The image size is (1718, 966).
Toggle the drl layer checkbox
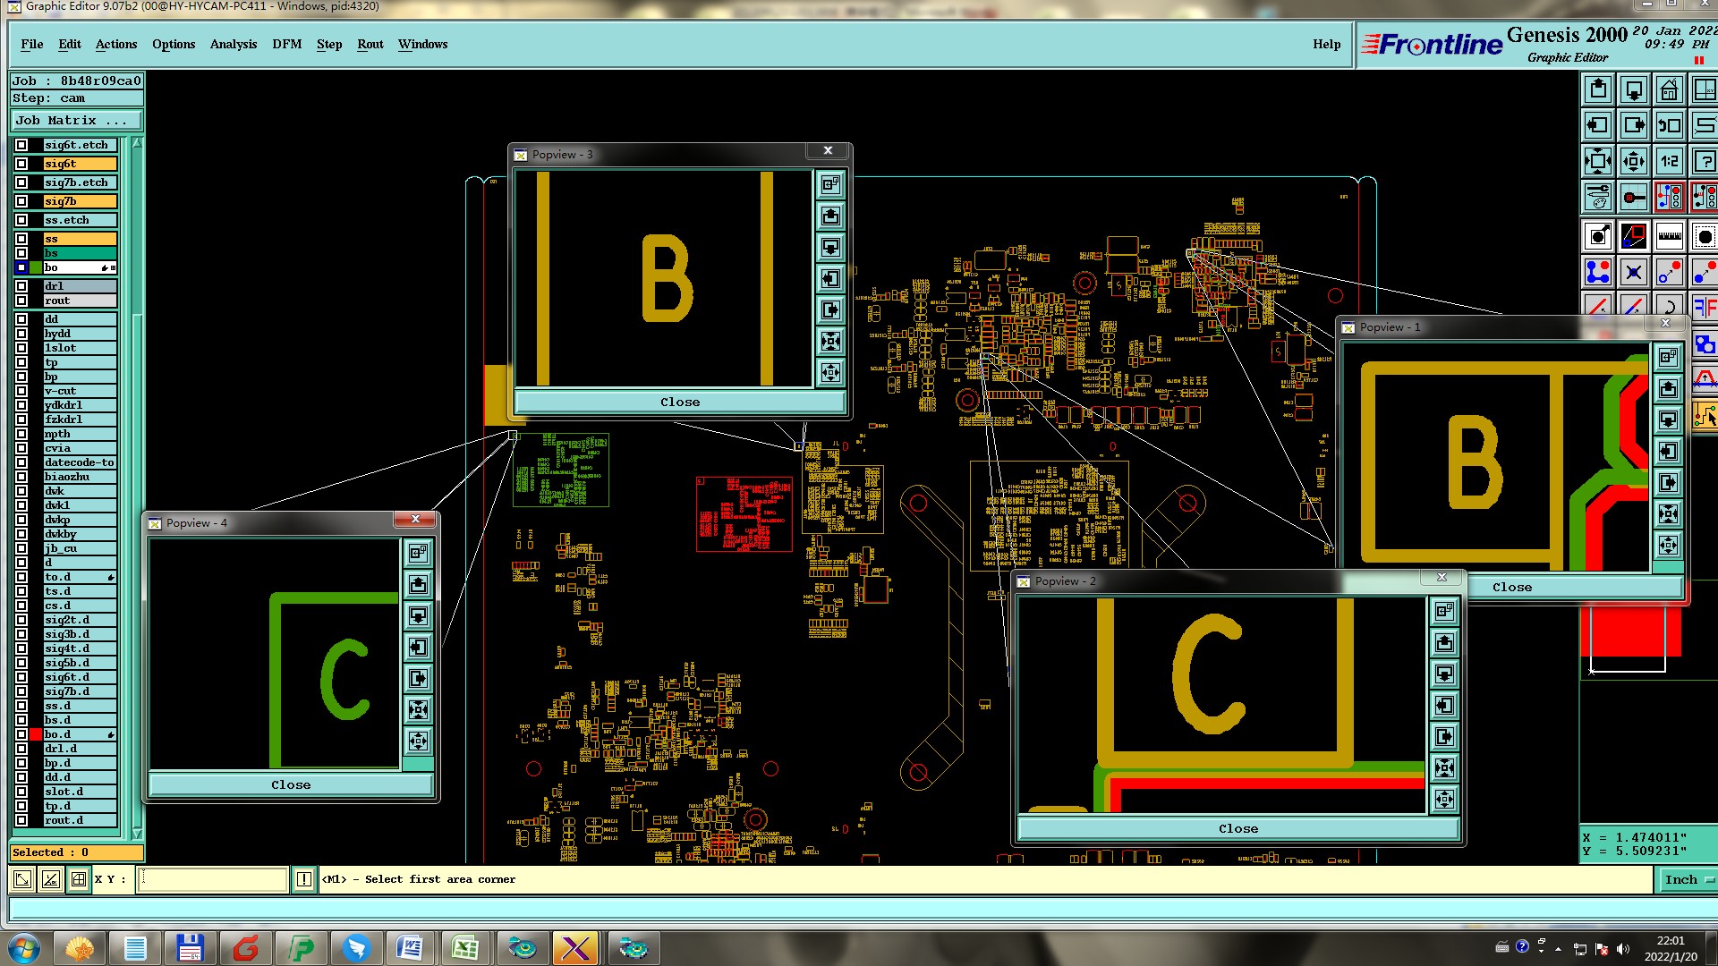[x=21, y=286]
